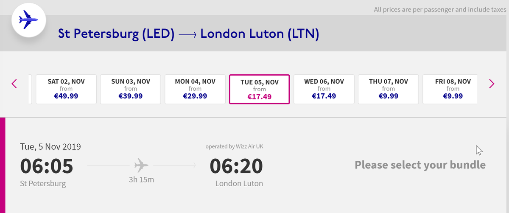This screenshot has height=213, width=509.
Task: Switch to the WED 06, NOV date
Action: tap(324, 89)
